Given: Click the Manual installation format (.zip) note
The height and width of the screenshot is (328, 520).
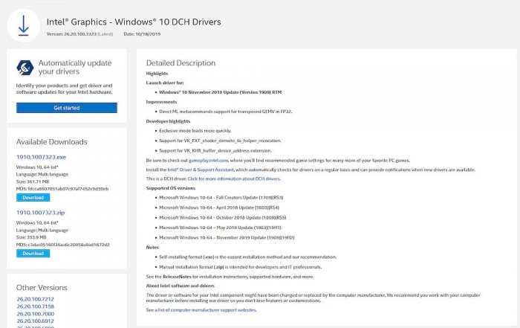Looking at the screenshot, I should click(241, 267).
